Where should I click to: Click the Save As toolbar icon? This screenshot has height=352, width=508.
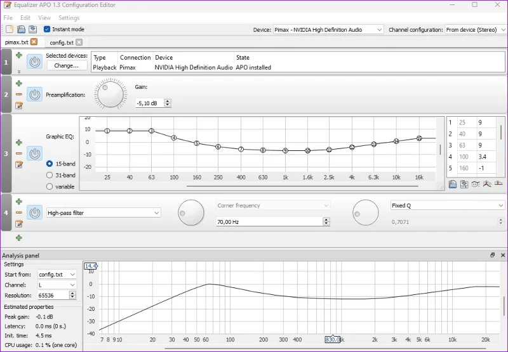point(33,29)
